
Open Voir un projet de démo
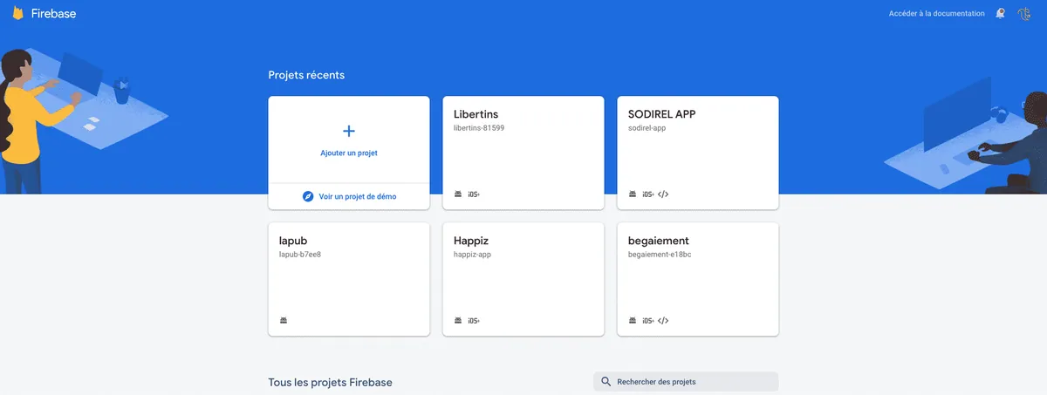pos(358,196)
